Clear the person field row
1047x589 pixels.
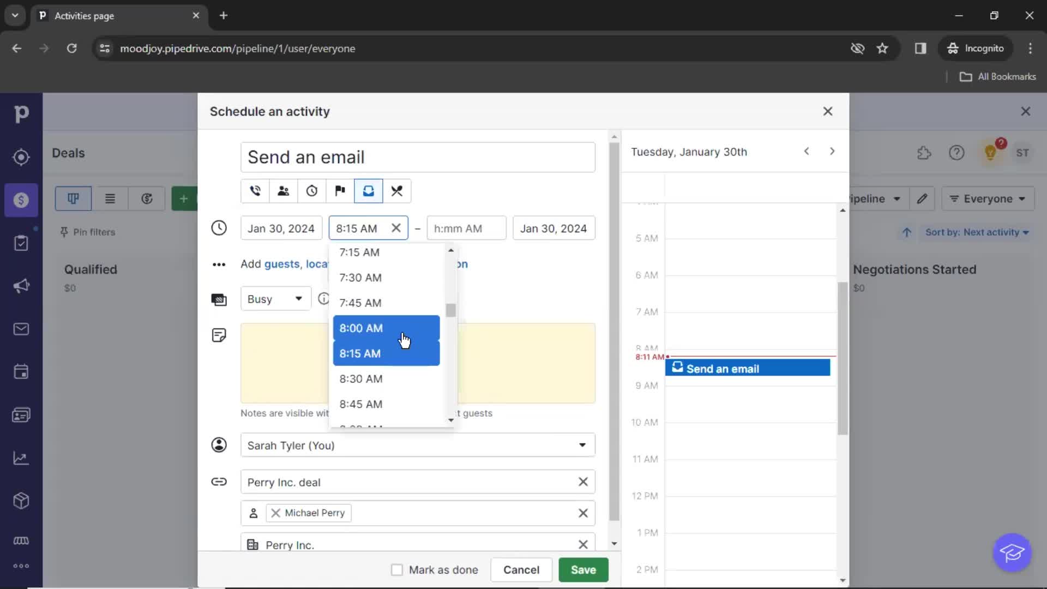[583, 513]
